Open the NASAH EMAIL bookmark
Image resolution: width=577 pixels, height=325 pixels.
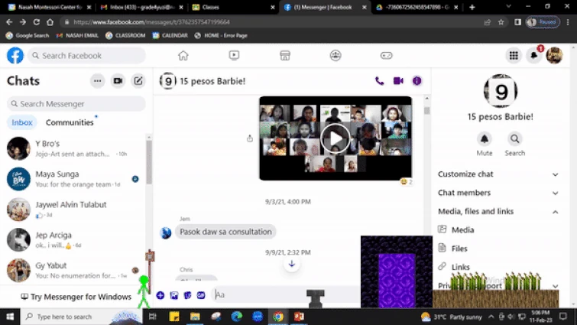pos(78,36)
